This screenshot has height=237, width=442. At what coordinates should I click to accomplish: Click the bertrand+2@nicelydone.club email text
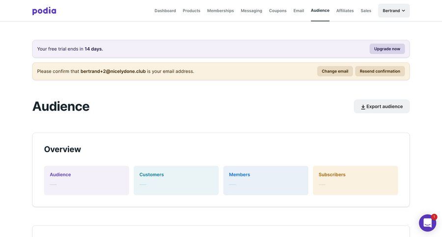pyautogui.click(x=113, y=71)
